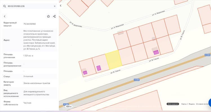Open the Карты Яндекс attribution link
The height and width of the screenshot is (112, 211).
pyautogui.click(x=188, y=104)
